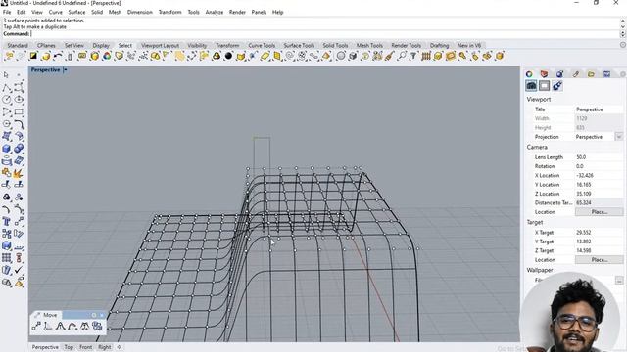Open the Panels menu

tap(259, 12)
